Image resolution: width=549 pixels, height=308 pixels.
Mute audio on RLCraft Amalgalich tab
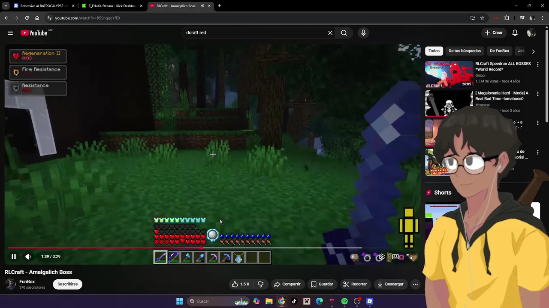pos(202,6)
